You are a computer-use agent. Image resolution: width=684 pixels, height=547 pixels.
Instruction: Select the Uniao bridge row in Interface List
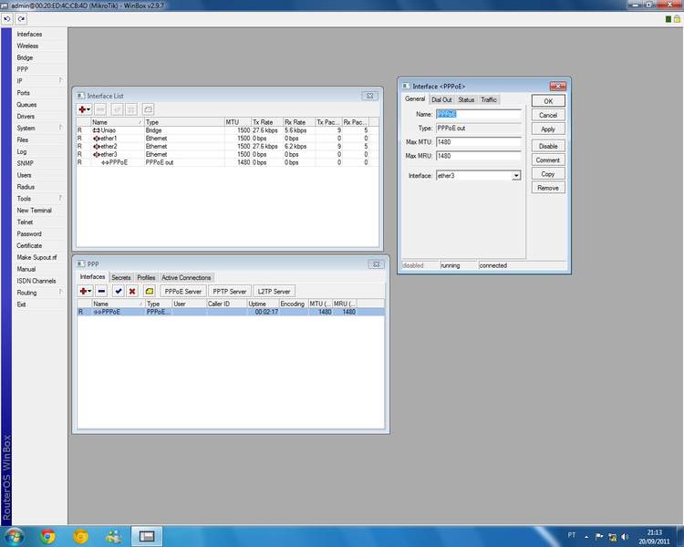pos(227,130)
